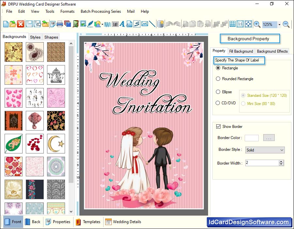294x229 pixels.
Task: Switch to the Fill Background tab
Action: [x=241, y=51]
